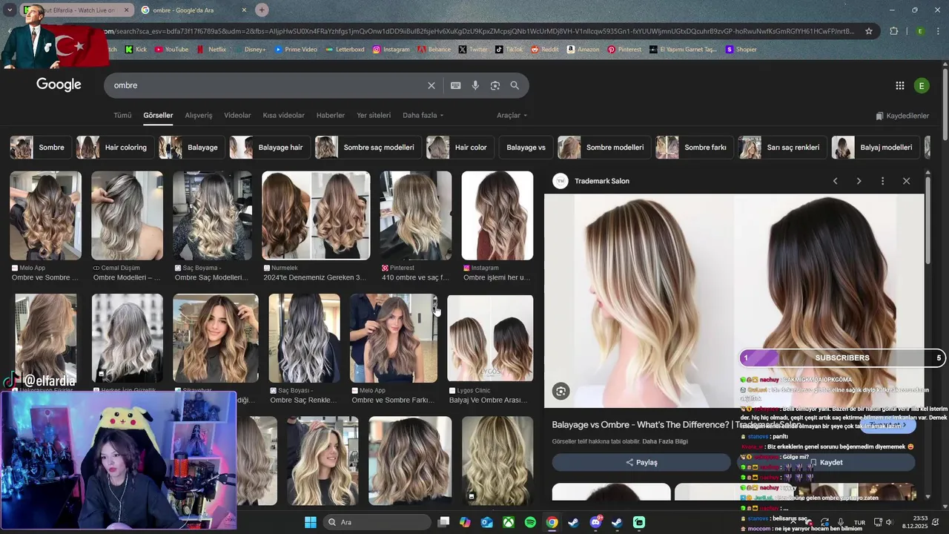949x534 pixels.
Task: Close the image preview panel
Action: click(906, 181)
